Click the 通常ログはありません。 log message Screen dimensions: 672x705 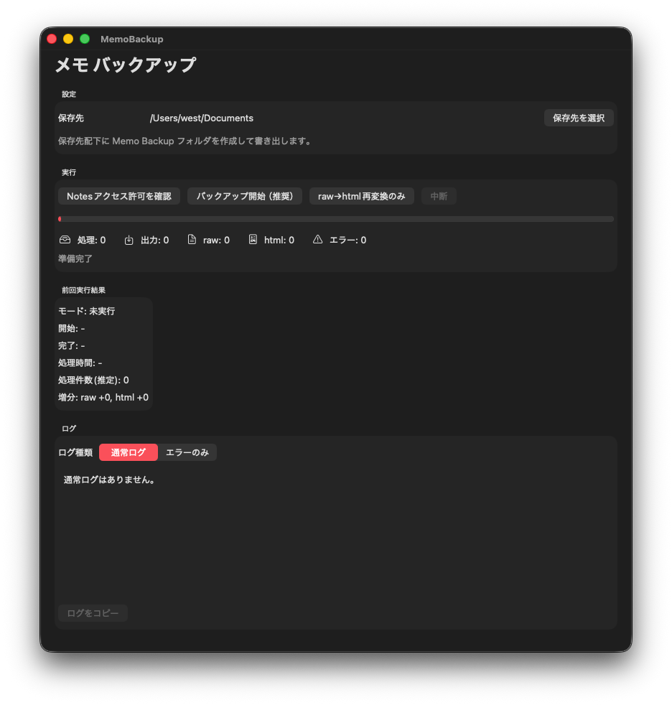(110, 480)
